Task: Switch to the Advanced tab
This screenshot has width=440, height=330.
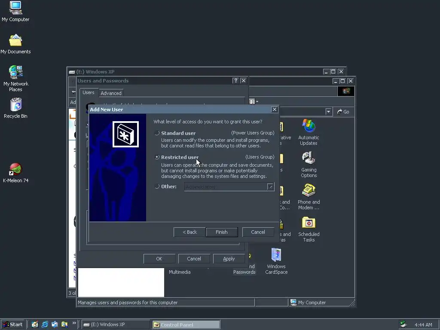Action: (111, 93)
